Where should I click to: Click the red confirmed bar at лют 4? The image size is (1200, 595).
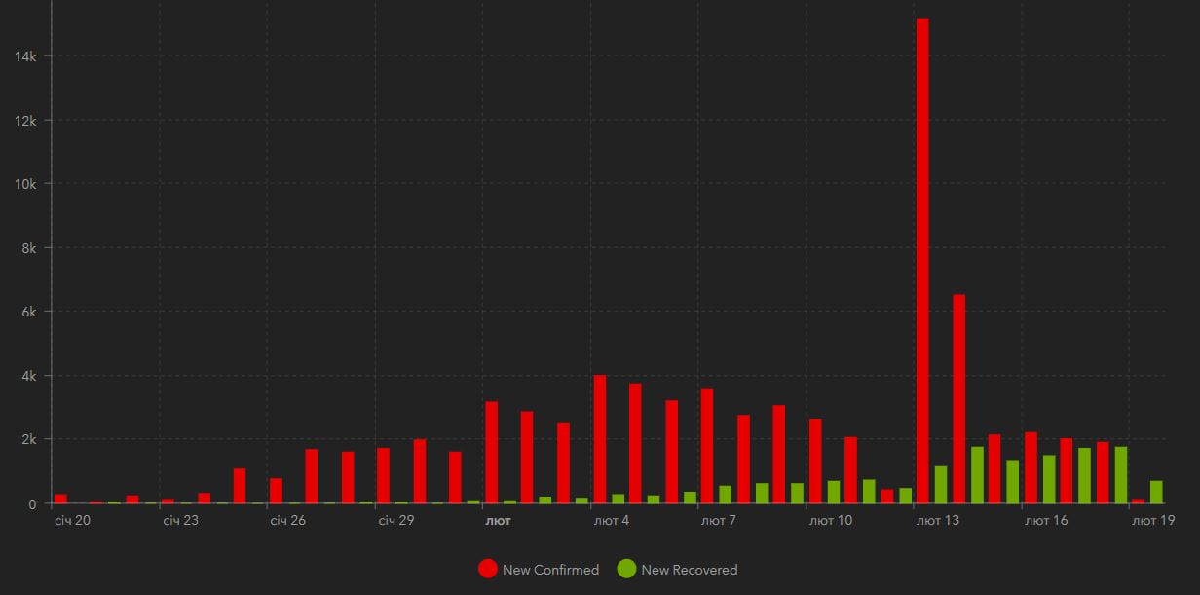coord(600,439)
